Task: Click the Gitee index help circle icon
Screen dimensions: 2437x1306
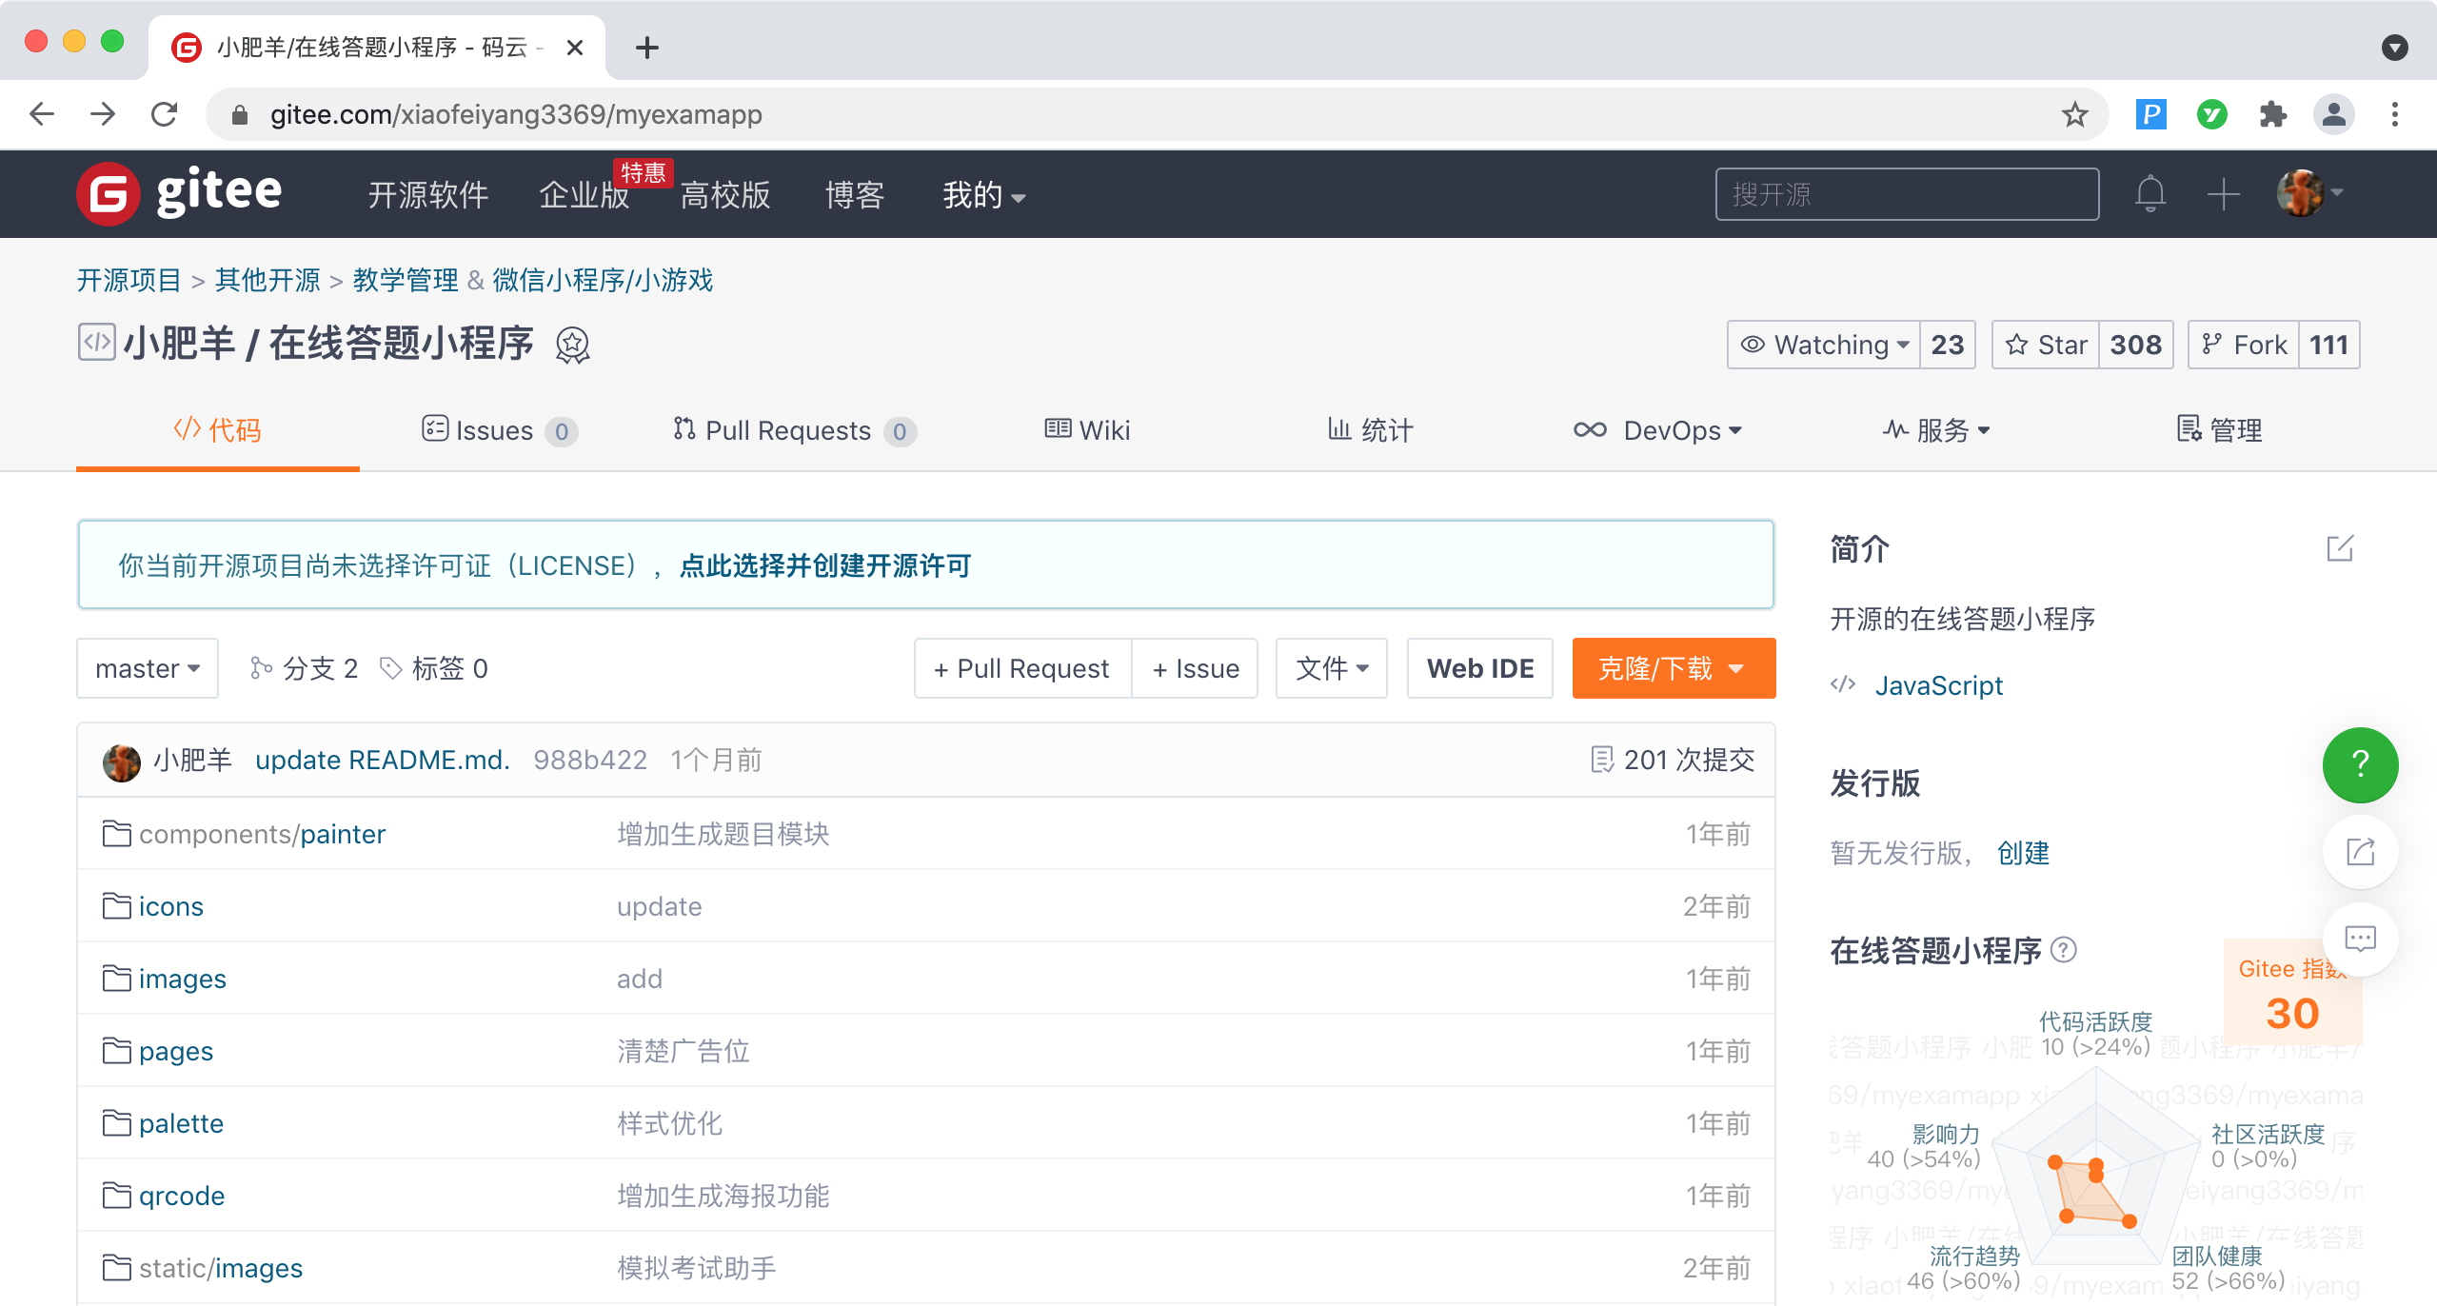Action: (2064, 950)
